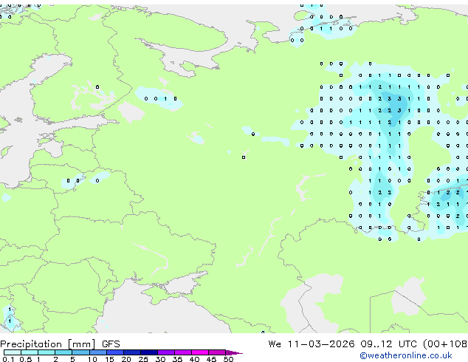Select the 1–2 mm legend color box
468x362 pixels.
click(x=47, y=352)
